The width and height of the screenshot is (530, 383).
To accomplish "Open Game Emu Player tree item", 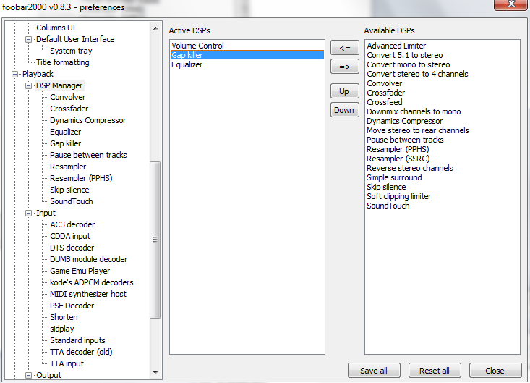I will click(80, 271).
